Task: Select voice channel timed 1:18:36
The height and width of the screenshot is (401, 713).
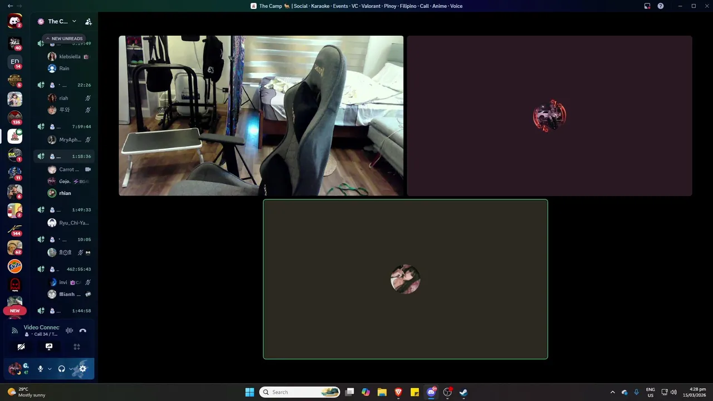Action: 64,157
